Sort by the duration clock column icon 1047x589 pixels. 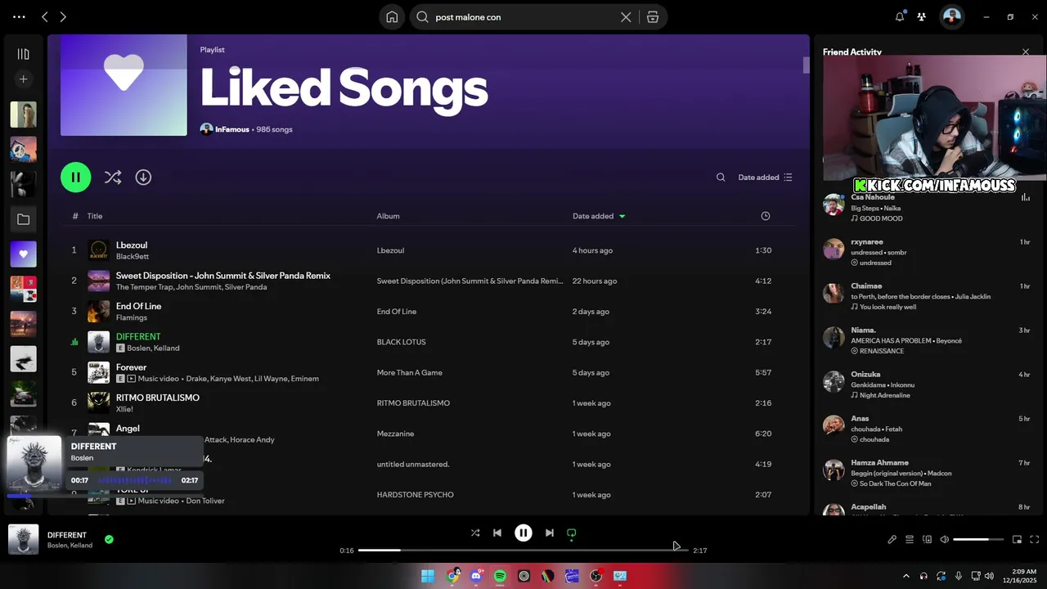pyautogui.click(x=766, y=216)
